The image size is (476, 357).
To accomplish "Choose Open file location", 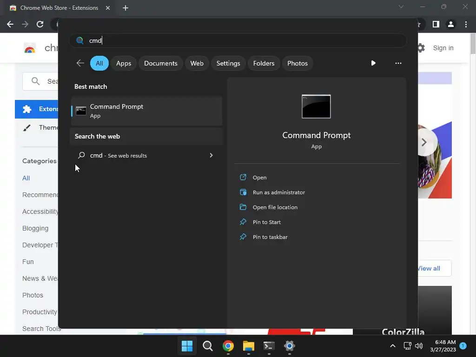I will pos(275,207).
